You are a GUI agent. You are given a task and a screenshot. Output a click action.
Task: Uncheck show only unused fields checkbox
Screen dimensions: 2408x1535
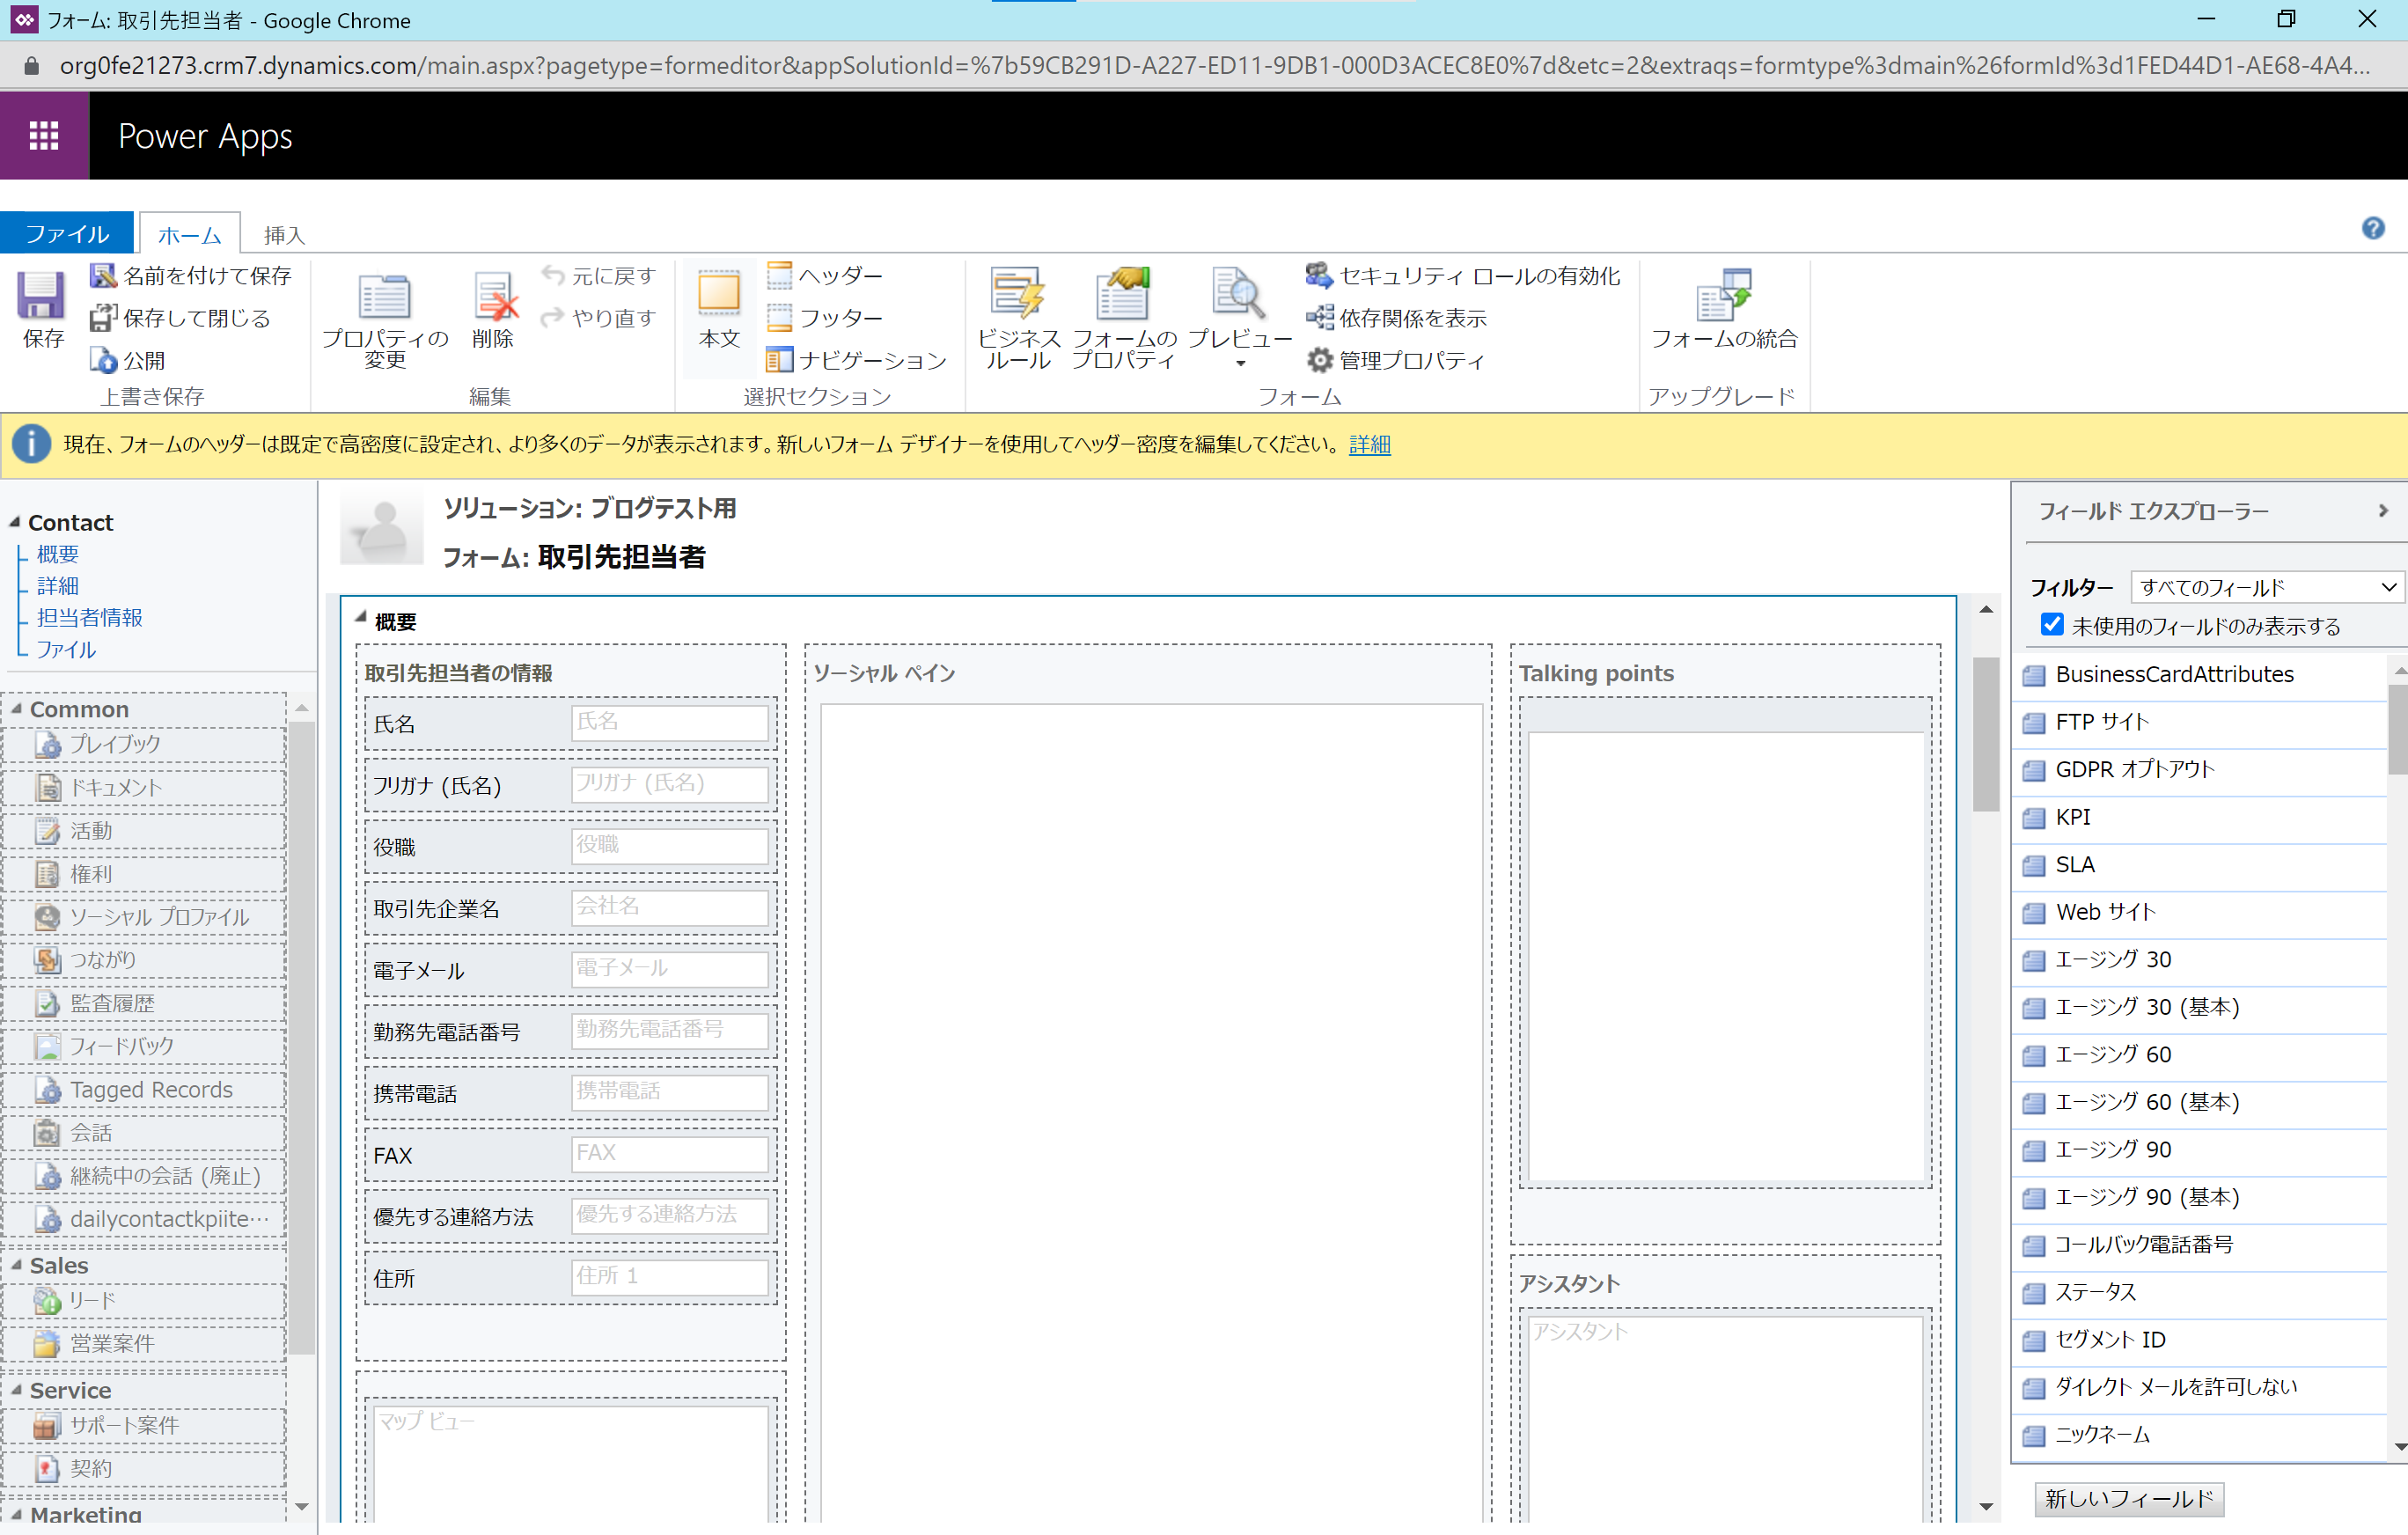[x=2052, y=625]
